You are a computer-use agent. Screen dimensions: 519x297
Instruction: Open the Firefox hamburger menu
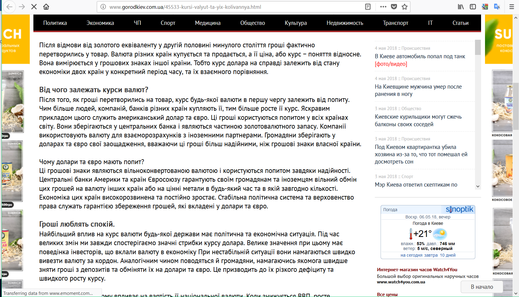tap(512, 7)
